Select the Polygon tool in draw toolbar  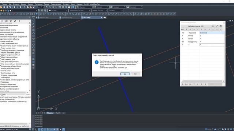(33, 27)
